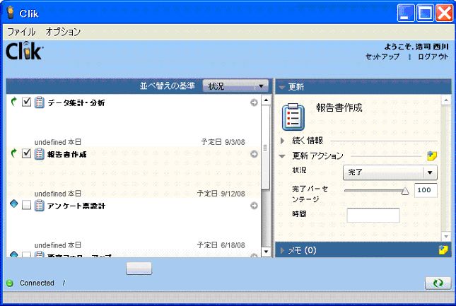Check the アンケート票設計 checkbox
The height and width of the screenshot is (306, 456).
[26, 205]
